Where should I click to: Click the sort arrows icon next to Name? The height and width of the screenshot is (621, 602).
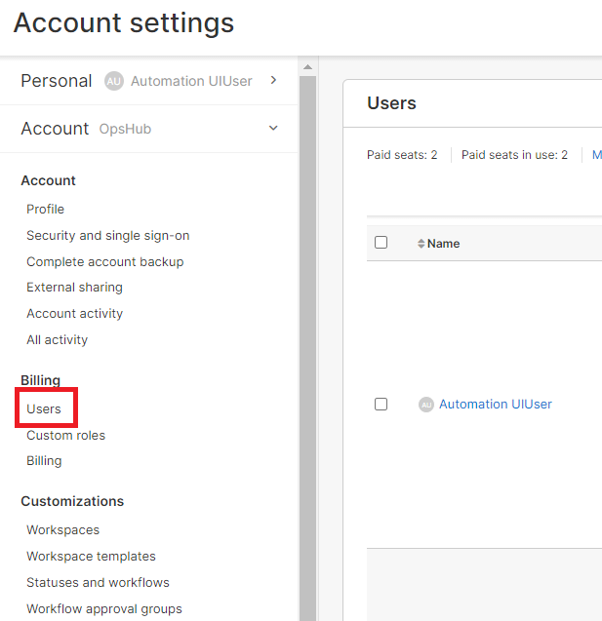pos(421,244)
